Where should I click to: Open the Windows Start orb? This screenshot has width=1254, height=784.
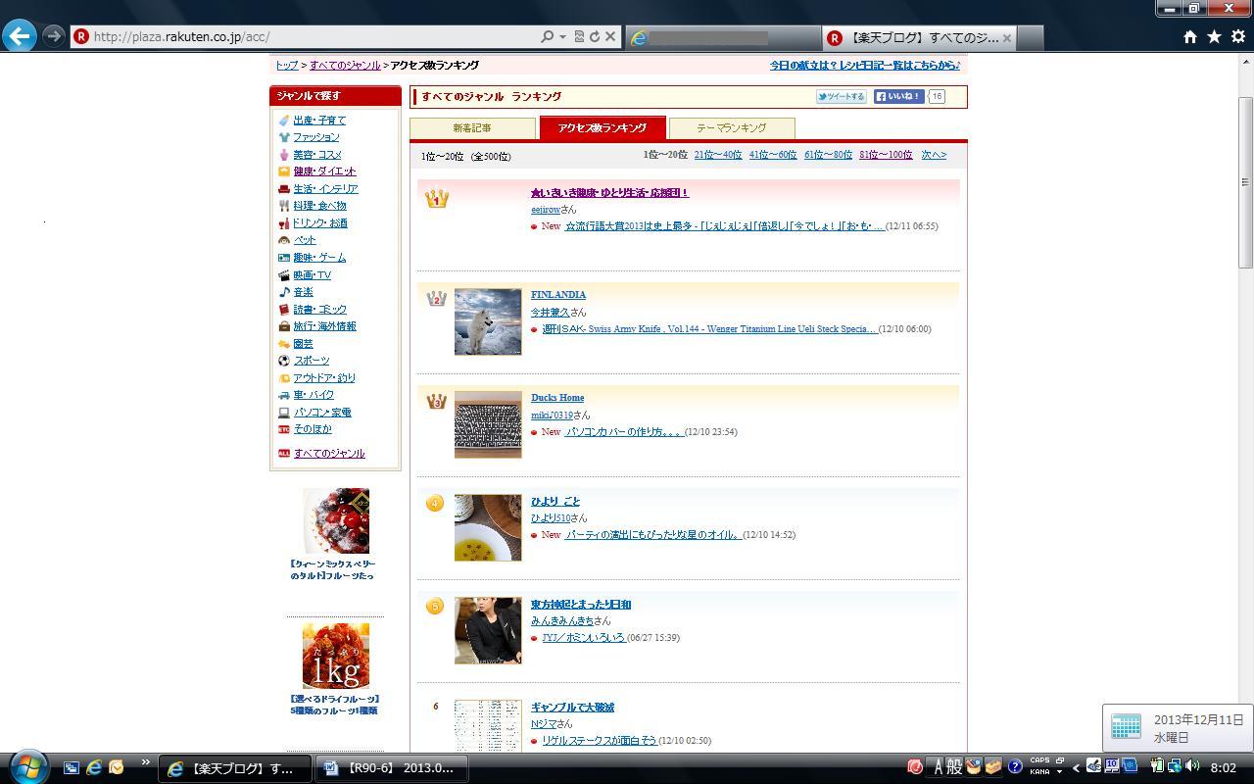point(27,766)
